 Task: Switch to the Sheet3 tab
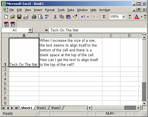(x=56, y=108)
